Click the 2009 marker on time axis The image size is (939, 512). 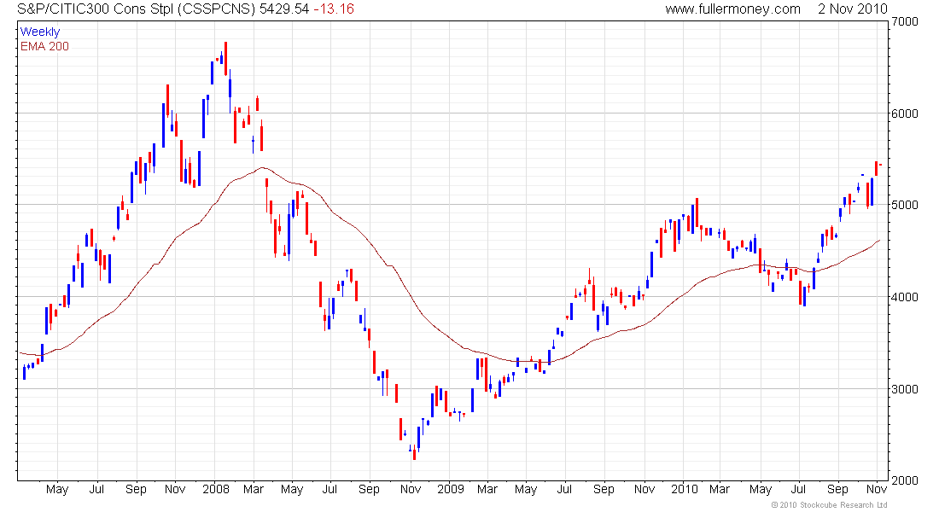pos(451,489)
